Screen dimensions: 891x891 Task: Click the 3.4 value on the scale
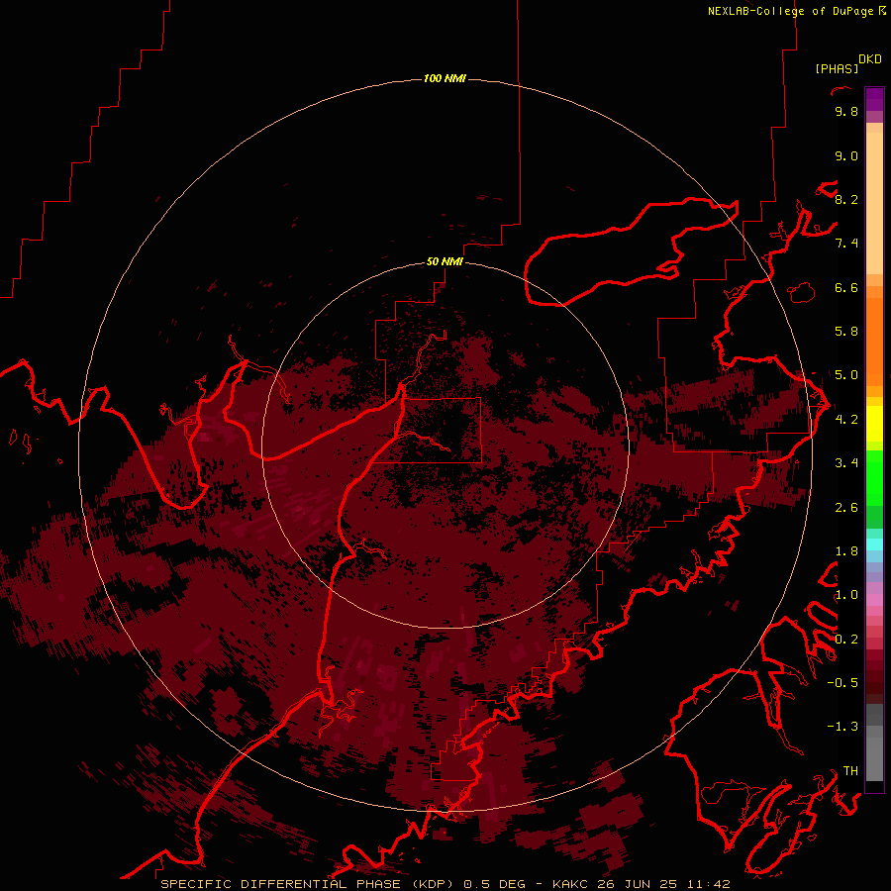click(x=846, y=463)
